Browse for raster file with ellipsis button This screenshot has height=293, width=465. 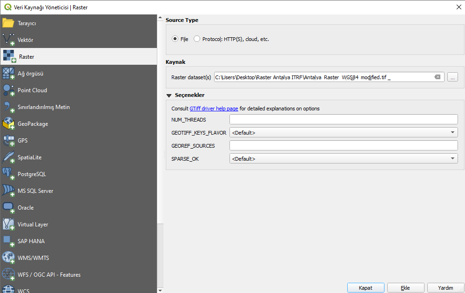click(x=452, y=77)
